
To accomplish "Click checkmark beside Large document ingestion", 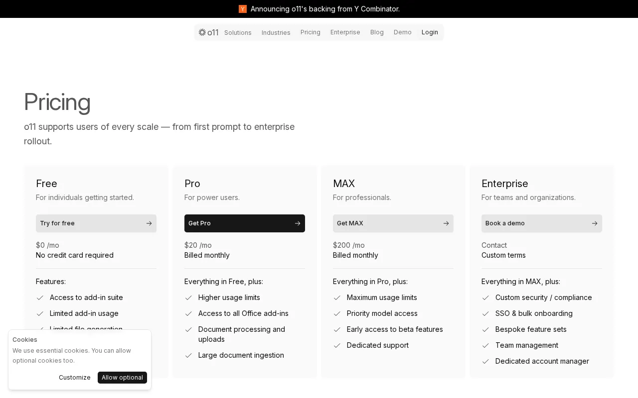I will point(188,356).
